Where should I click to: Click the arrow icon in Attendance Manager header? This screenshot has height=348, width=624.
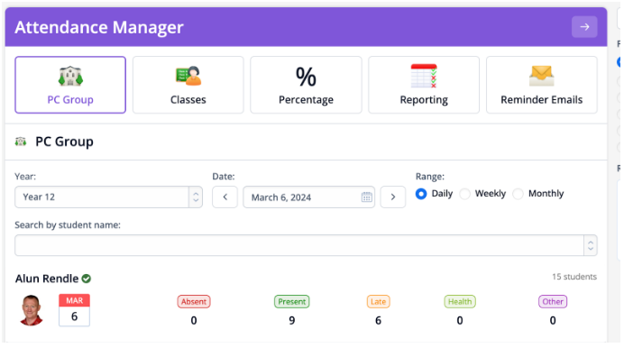click(584, 27)
